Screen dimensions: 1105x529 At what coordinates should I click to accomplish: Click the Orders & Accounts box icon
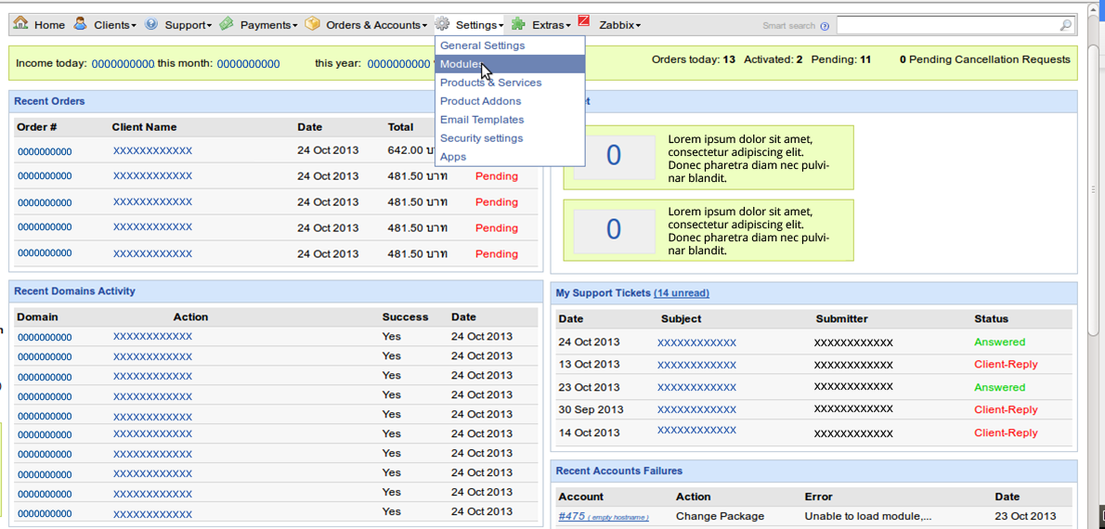(x=312, y=23)
